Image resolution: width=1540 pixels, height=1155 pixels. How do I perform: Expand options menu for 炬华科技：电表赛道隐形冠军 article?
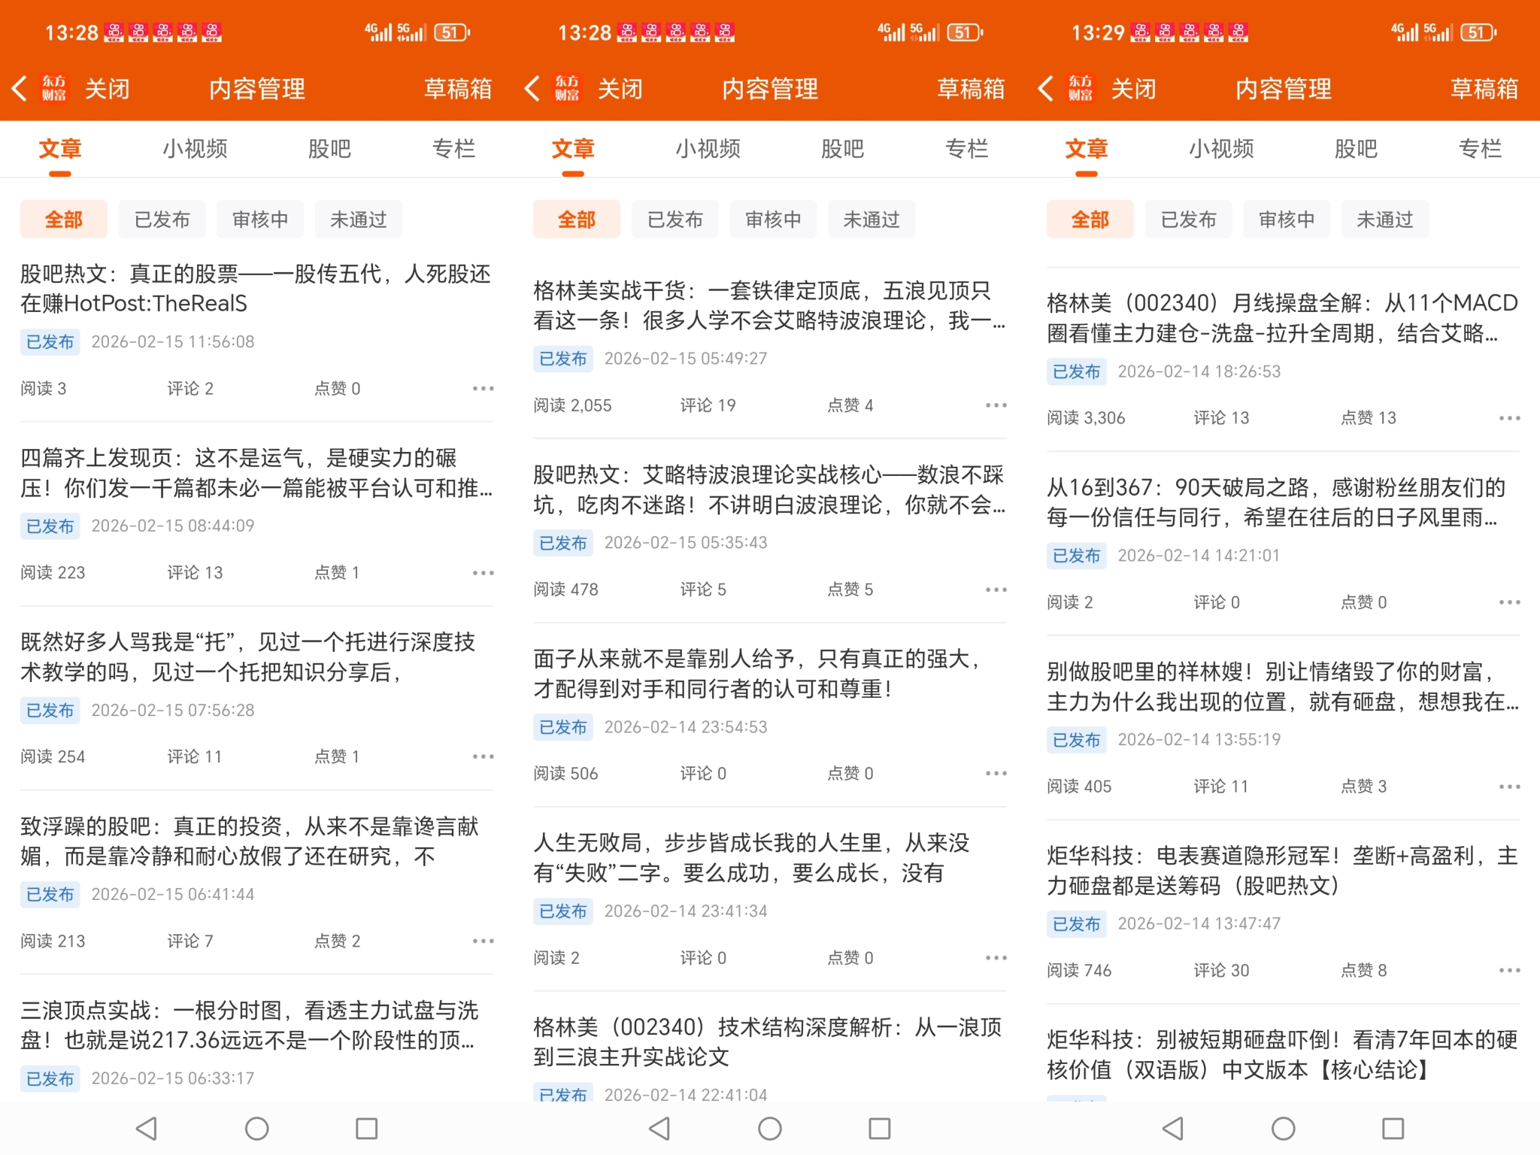tap(1509, 971)
